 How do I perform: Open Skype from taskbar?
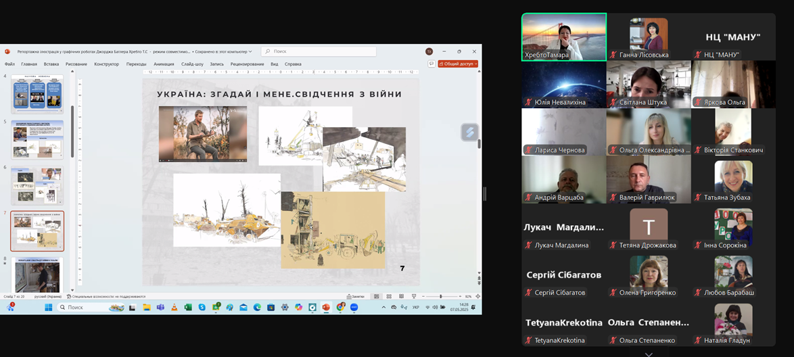pyautogui.click(x=202, y=308)
